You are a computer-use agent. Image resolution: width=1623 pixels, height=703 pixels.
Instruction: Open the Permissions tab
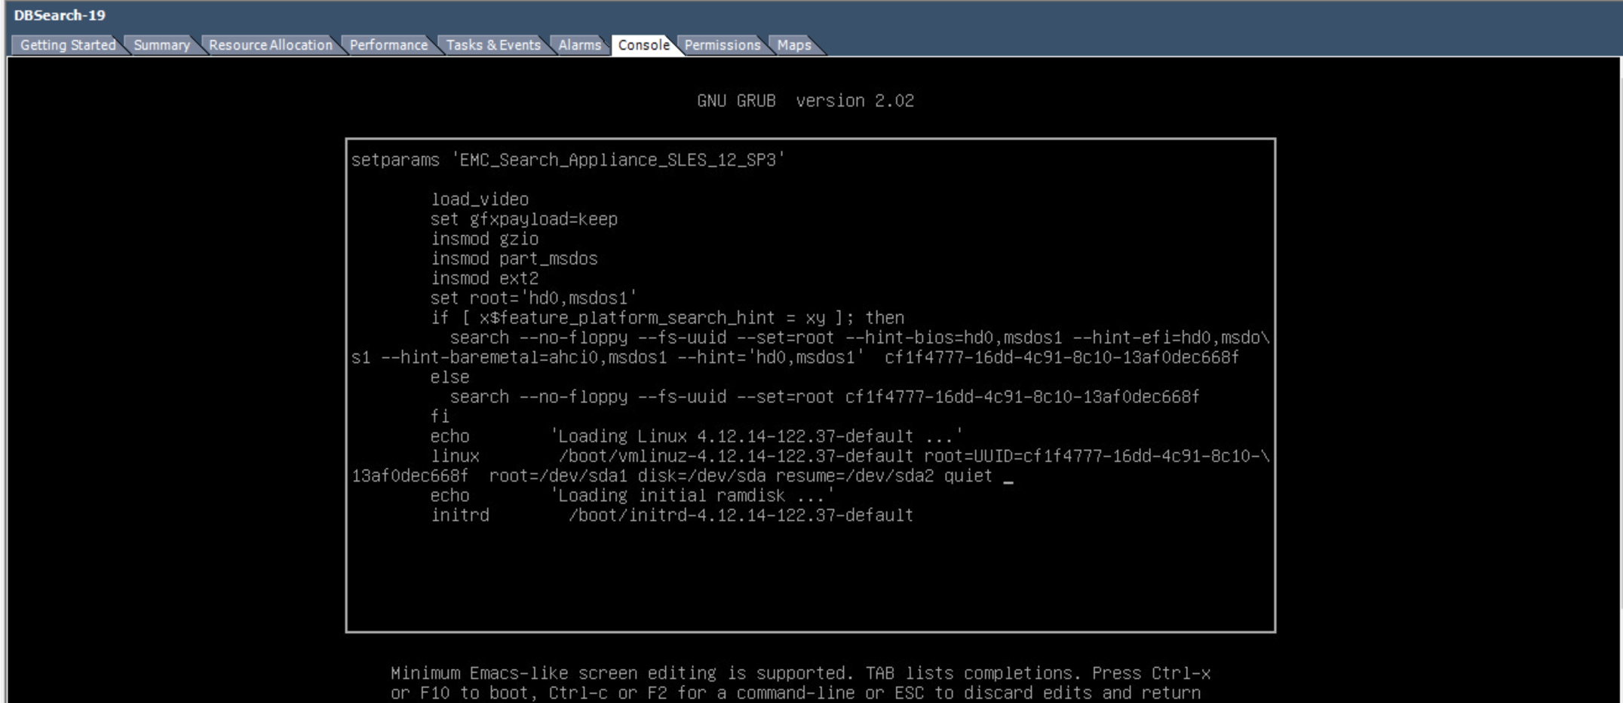pos(722,45)
